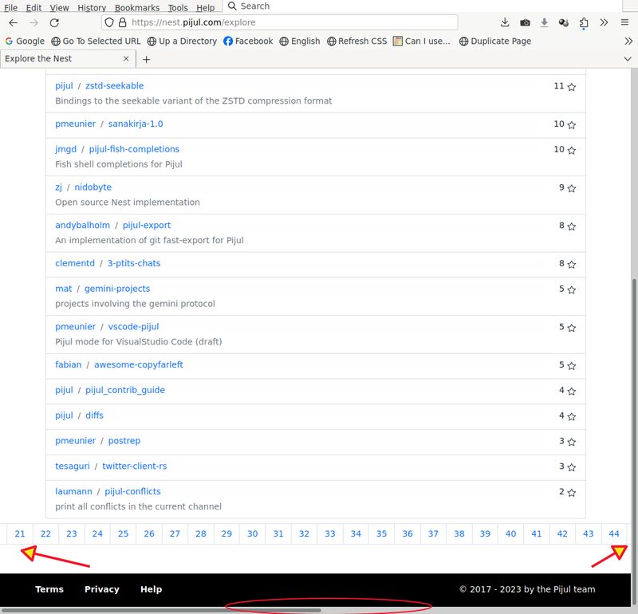Show more bookmarks overflow chevron

(x=628, y=41)
